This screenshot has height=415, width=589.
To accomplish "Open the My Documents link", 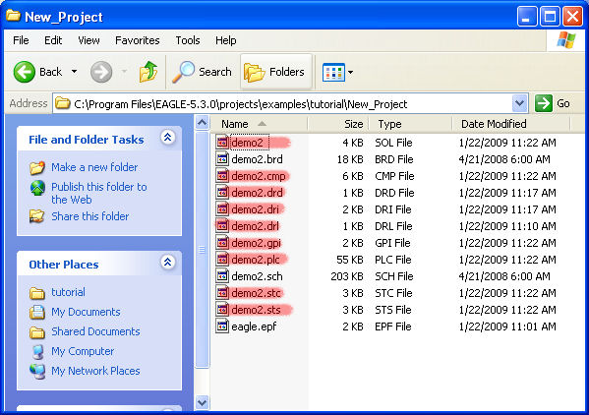I will point(86,312).
